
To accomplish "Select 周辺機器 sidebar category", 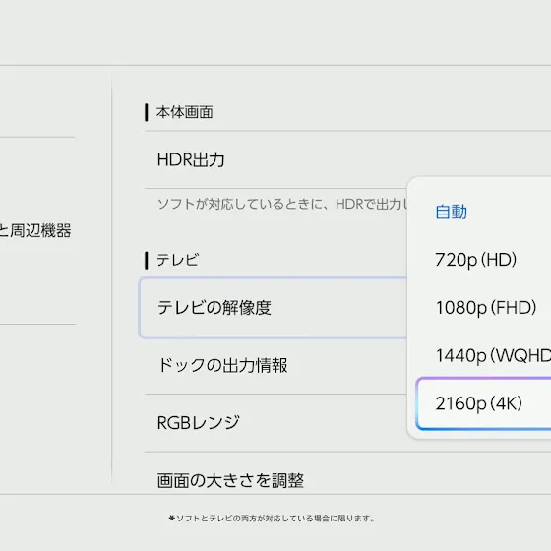I will pos(35,231).
